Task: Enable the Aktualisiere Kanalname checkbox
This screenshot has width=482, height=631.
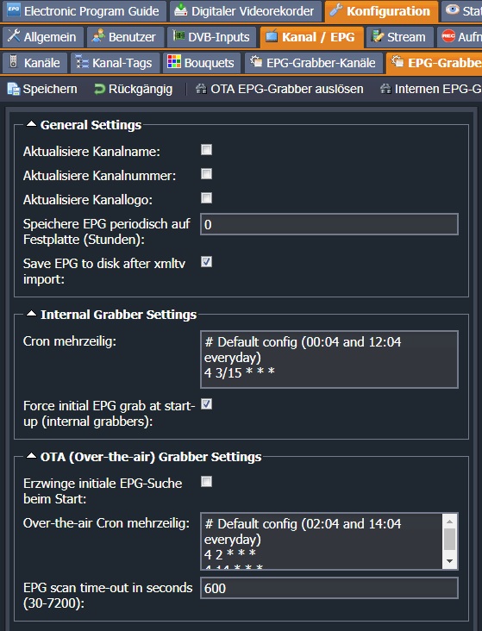Action: (x=207, y=150)
